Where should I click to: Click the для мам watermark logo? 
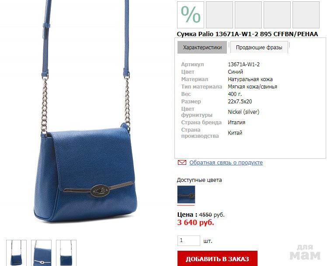[x=305, y=252]
